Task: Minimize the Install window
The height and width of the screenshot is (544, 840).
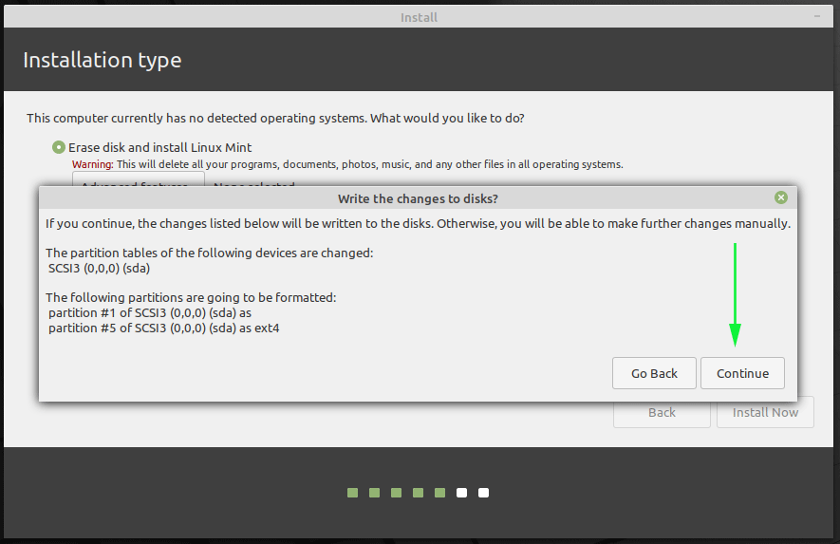Action: click(817, 16)
